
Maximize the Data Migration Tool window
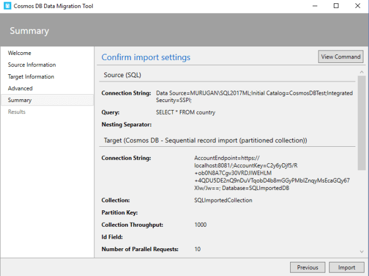[336, 6]
